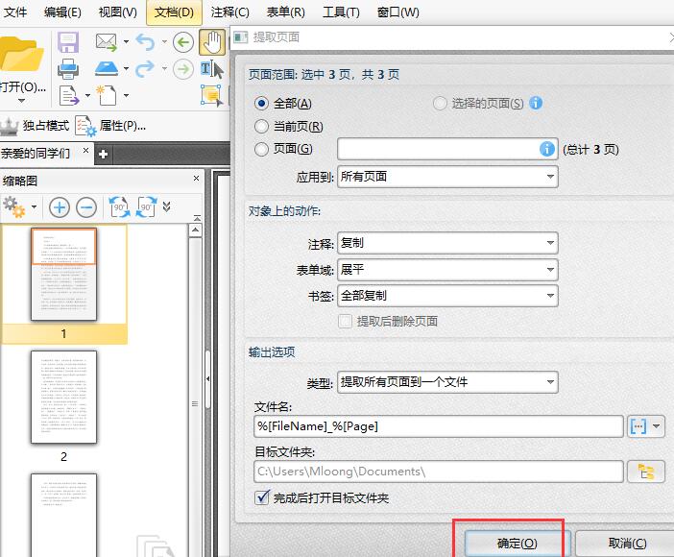Viewport: 674px width, 557px height.
Task: Open the 视图(V) menu
Action: [x=118, y=12]
